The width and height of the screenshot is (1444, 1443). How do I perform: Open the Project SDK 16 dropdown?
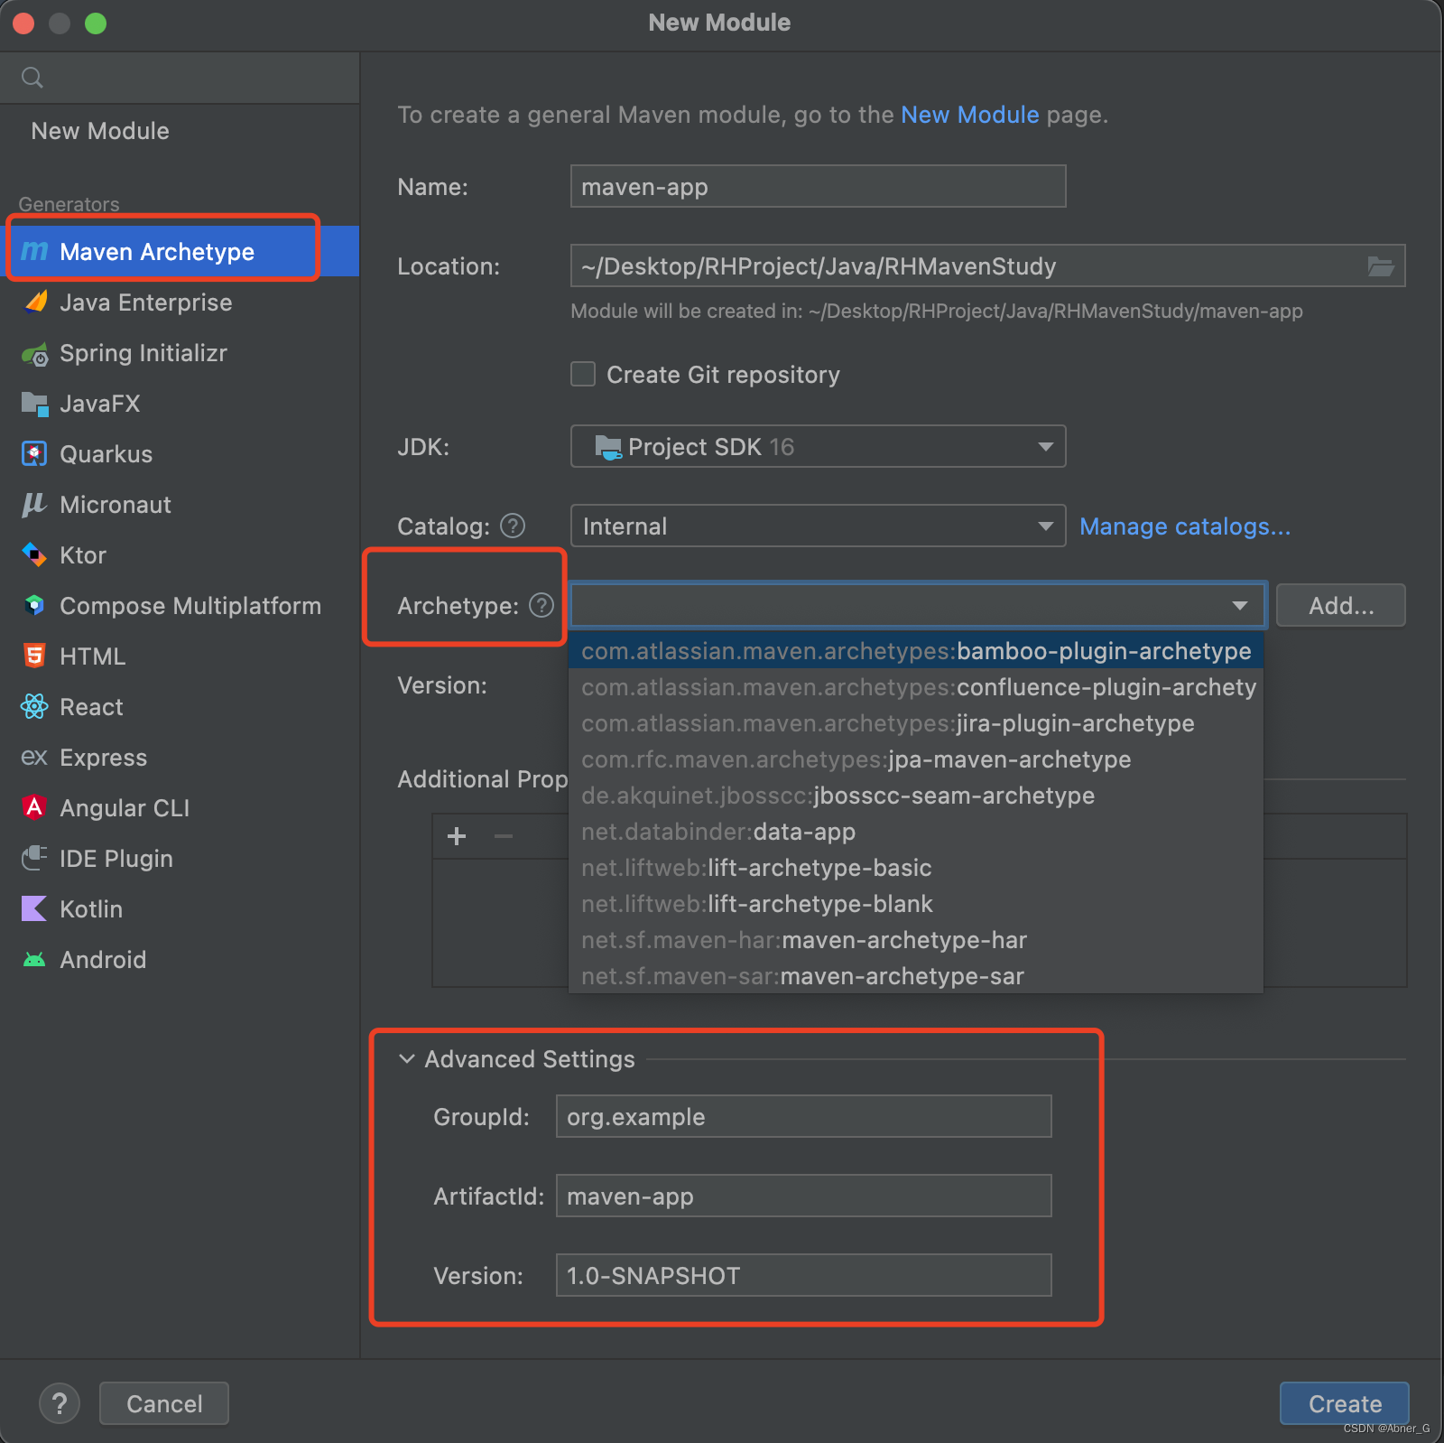click(x=818, y=446)
